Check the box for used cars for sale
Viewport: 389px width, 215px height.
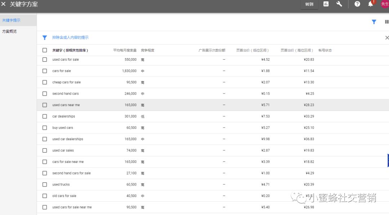click(x=45, y=59)
